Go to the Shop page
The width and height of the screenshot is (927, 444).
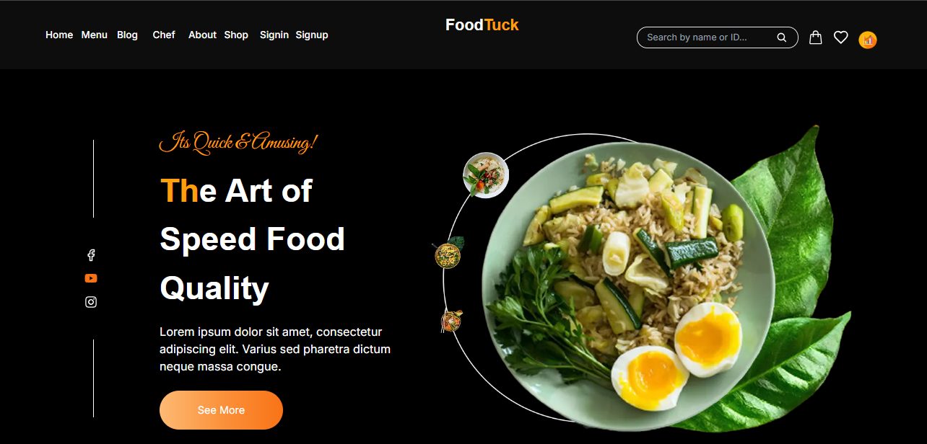pyautogui.click(x=236, y=35)
